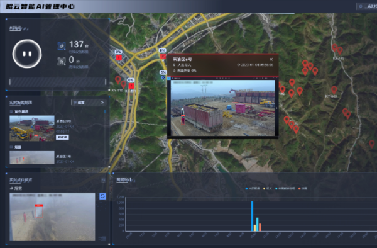Close the 采油区6号 alarm popup
The image size is (377, 248).
pos(271,59)
